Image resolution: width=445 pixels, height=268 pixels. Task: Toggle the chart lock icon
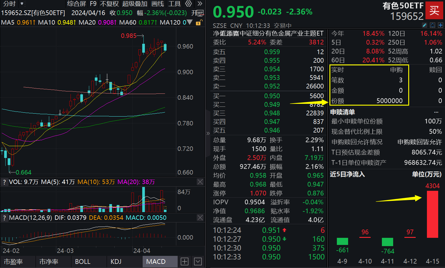click(x=199, y=22)
